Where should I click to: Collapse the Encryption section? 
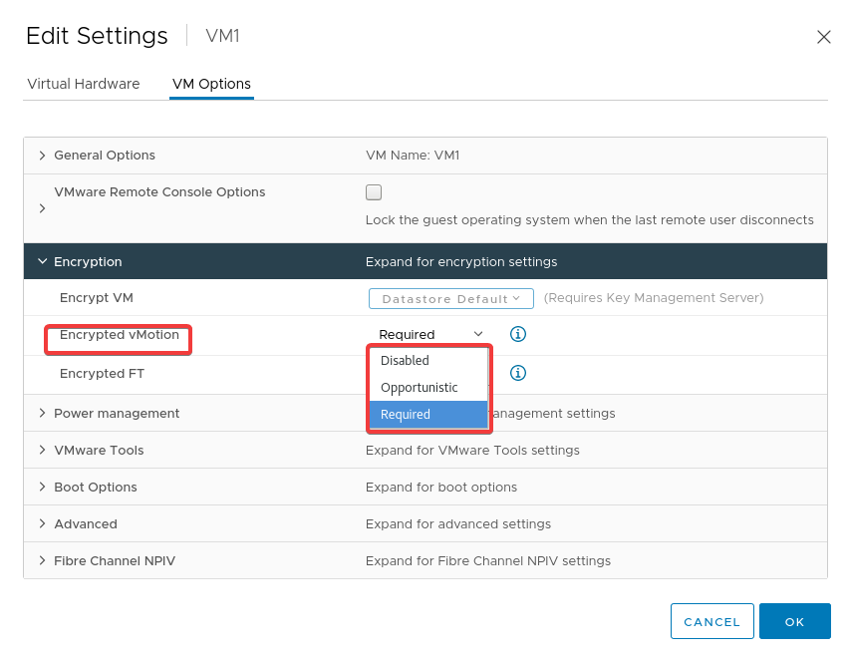[42, 261]
